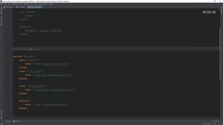223x125 pixels.
Task: Open in Firefox browser icon
Action: coord(207,12)
